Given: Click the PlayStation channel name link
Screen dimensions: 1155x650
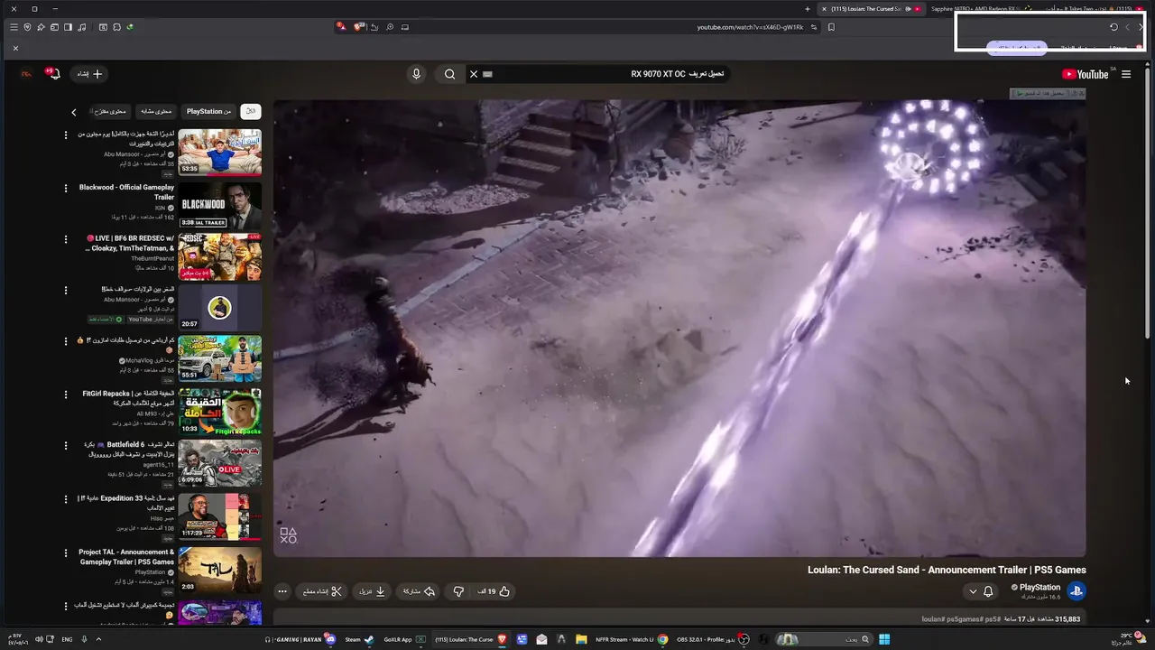Looking at the screenshot, I should coord(1039,587).
